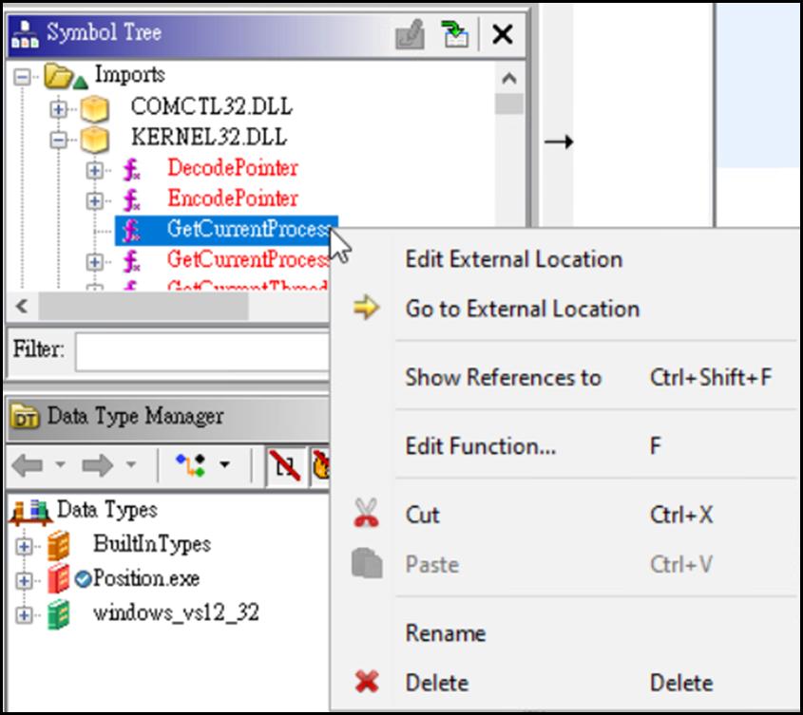Collapse the Imports folder node
This screenshot has width=803, height=715.
(x=22, y=77)
